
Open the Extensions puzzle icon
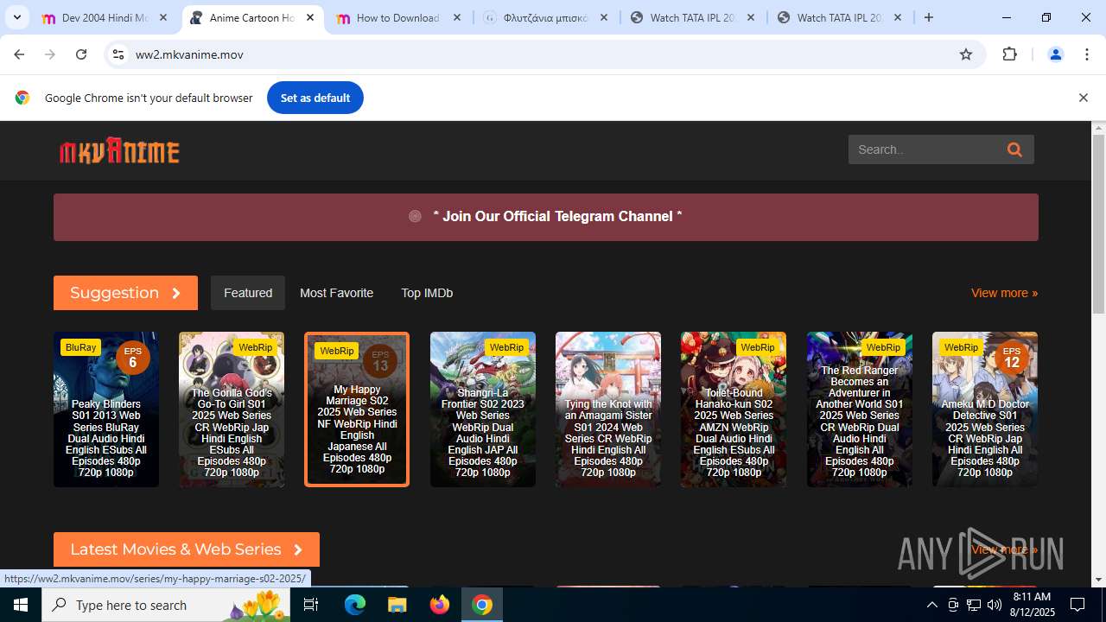tap(1009, 54)
